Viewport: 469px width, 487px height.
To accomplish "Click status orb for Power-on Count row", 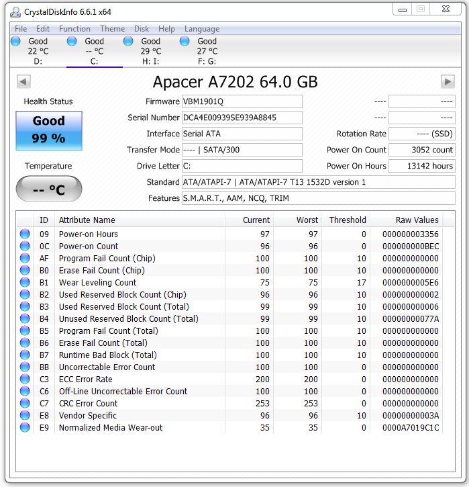I will [25, 246].
